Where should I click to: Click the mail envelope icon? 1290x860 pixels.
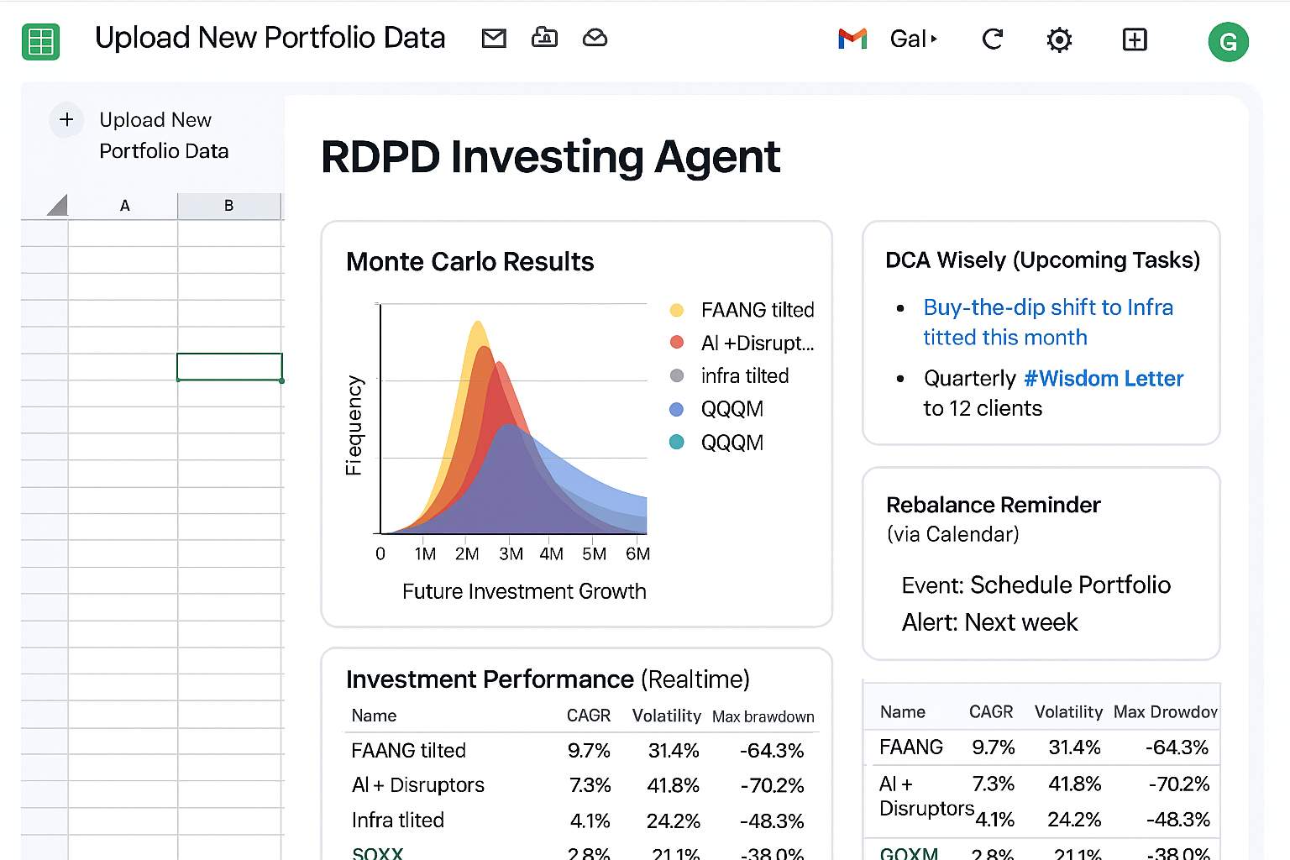tap(494, 39)
